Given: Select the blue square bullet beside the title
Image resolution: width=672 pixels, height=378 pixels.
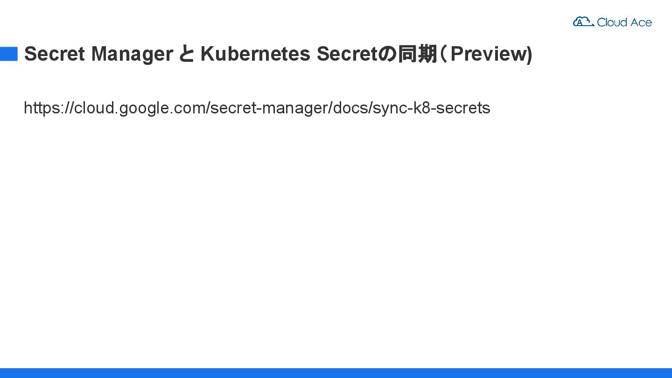Looking at the screenshot, I should (9, 54).
